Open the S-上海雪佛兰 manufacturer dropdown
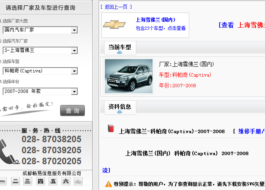 point(40,50)
